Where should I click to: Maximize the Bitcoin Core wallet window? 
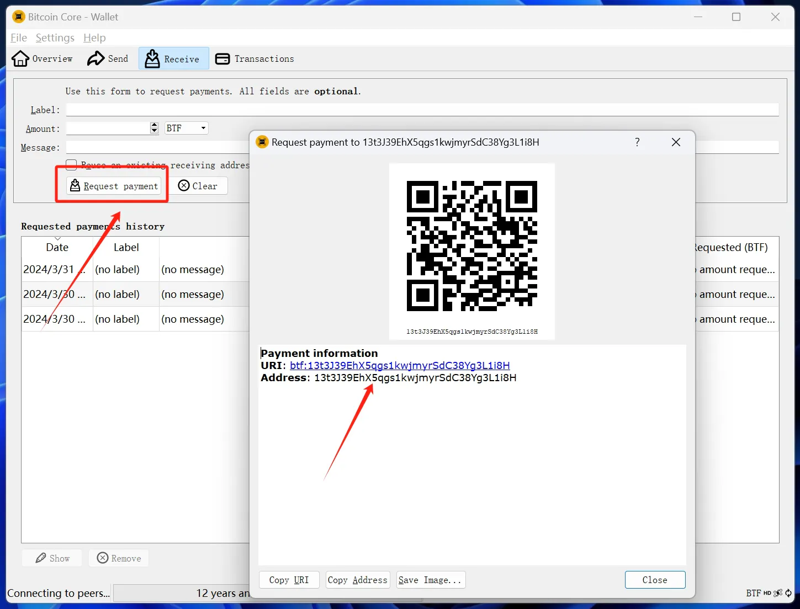pyautogui.click(x=736, y=17)
